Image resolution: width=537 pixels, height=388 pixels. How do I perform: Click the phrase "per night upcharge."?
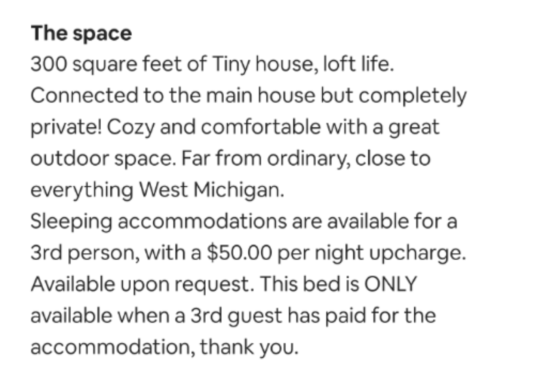(372, 253)
